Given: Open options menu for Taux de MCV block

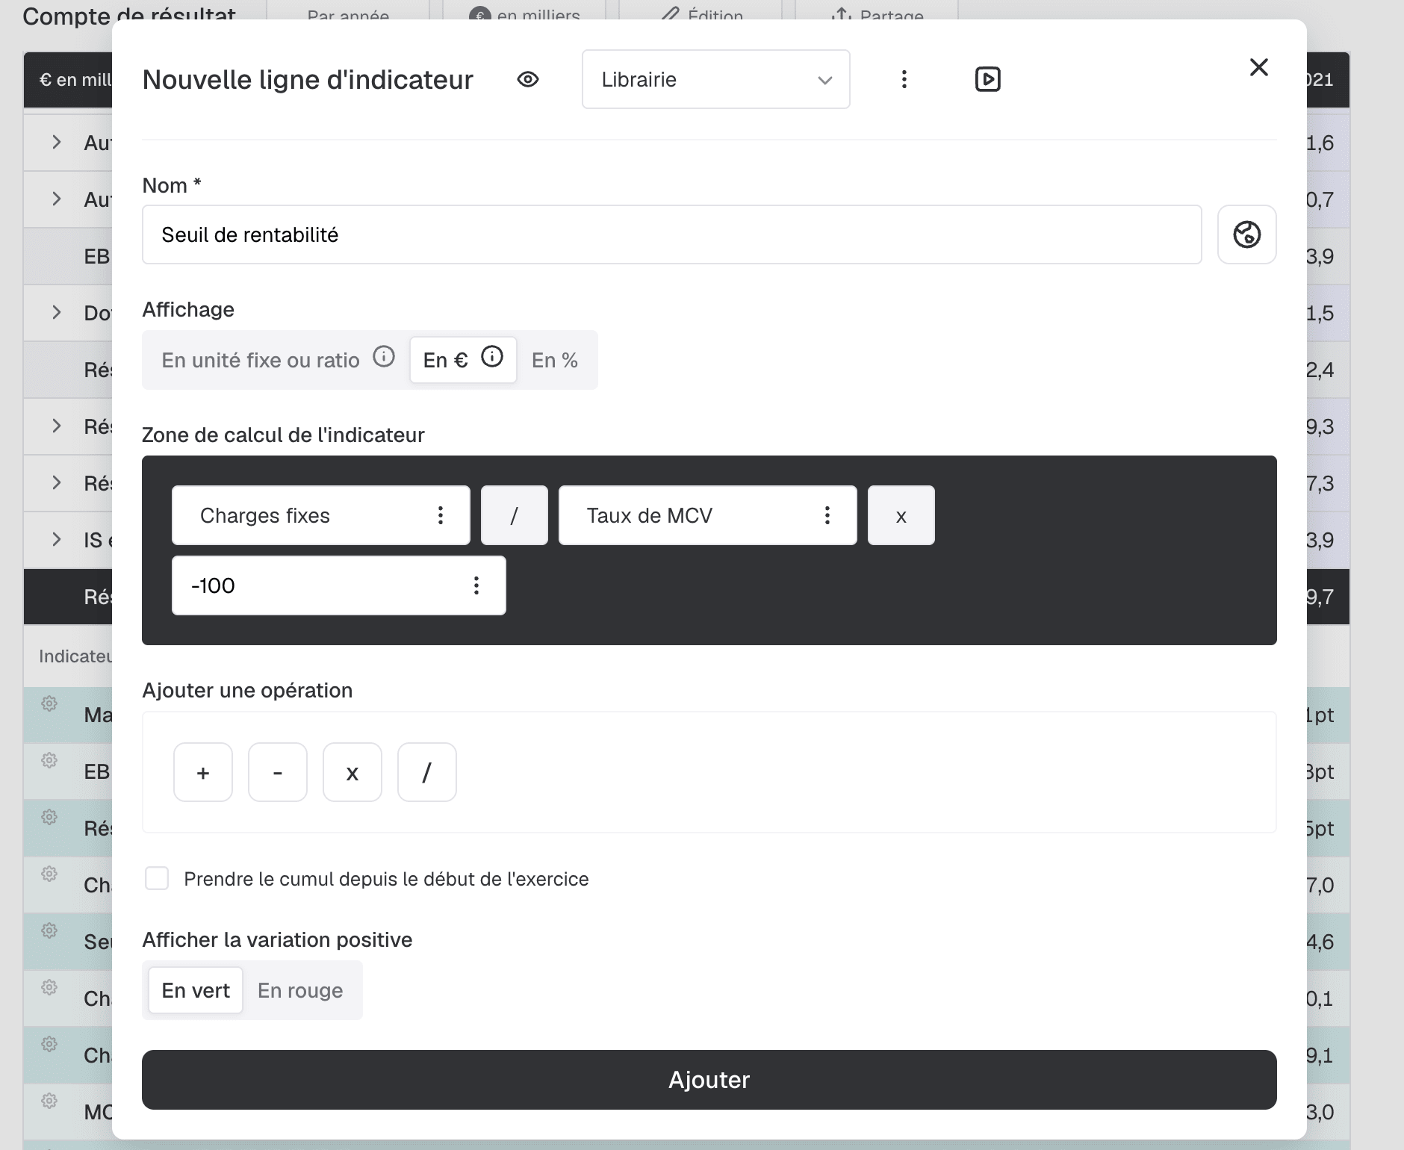Looking at the screenshot, I should point(827,515).
